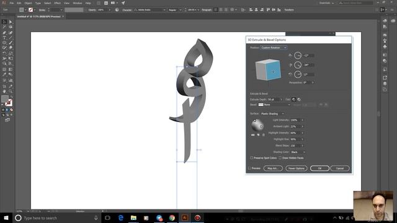Click the Fill color box in tools panel

tap(4, 99)
